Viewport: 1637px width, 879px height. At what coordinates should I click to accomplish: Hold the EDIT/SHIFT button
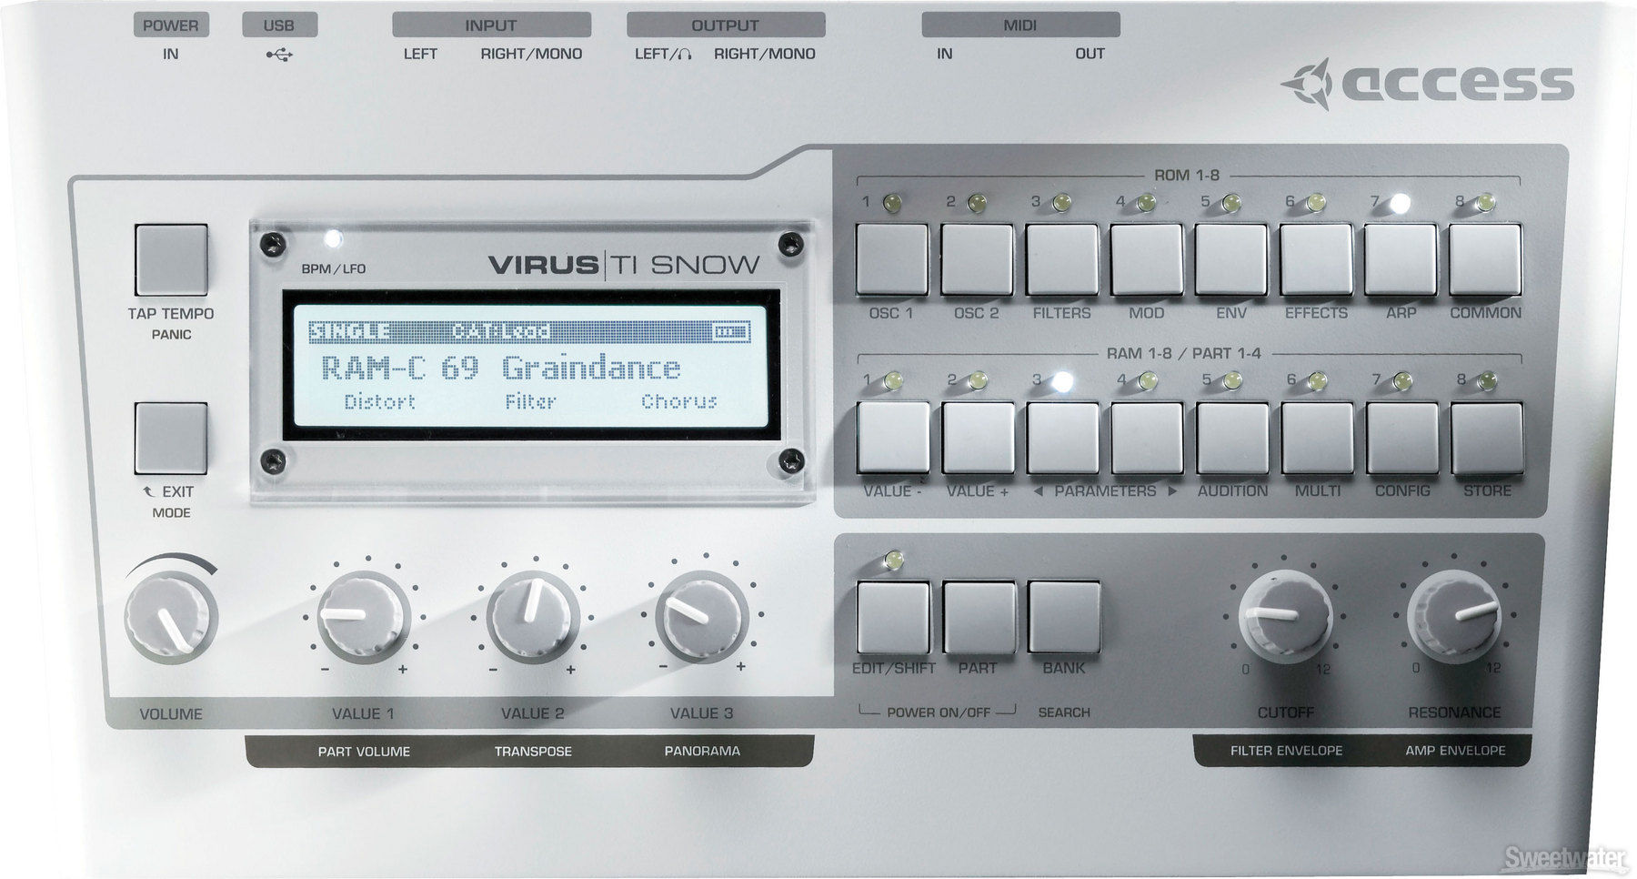pos(893,617)
